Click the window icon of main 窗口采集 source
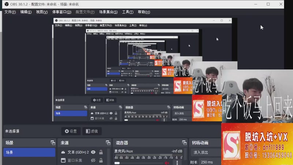The width and height of the screenshot is (293, 165). tap(63, 160)
